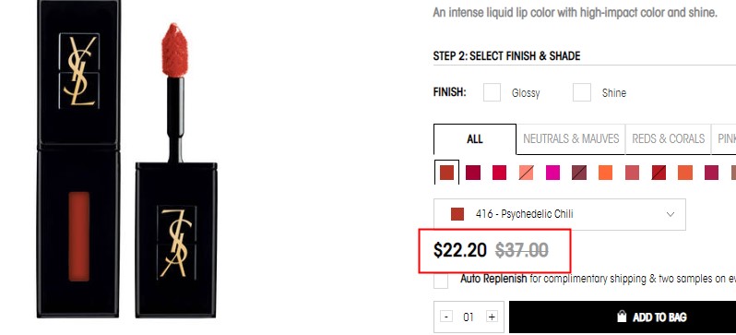Pick the bright orange shade swatch
The width and height of the screenshot is (736, 335).
(x=605, y=173)
